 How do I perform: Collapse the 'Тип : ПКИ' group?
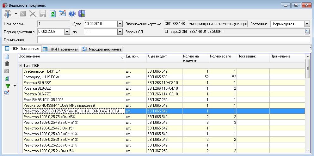(20, 65)
